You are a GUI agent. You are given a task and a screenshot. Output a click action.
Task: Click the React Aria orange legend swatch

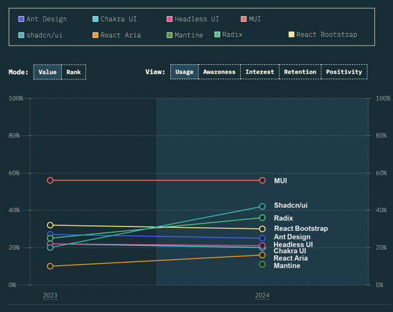[x=95, y=35]
